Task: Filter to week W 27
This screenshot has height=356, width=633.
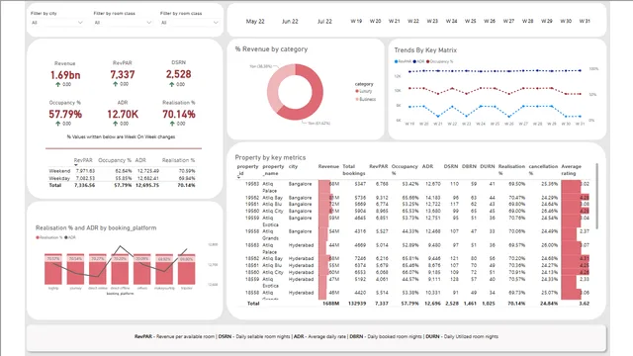Action: click(x=508, y=21)
